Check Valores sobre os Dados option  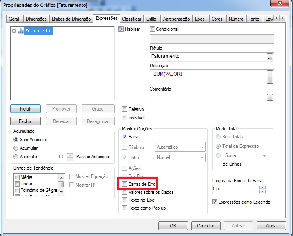[x=125, y=192]
